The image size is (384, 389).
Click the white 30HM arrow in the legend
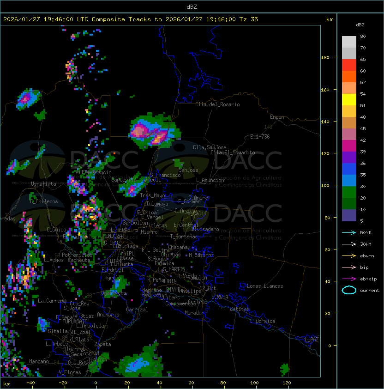click(x=349, y=244)
